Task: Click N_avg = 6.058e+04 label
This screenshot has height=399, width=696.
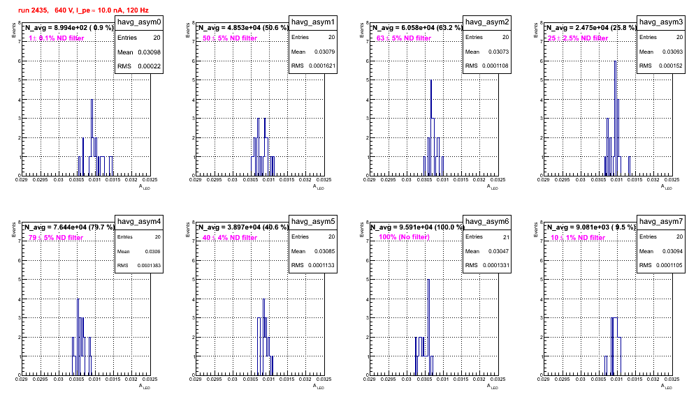Action: point(417,28)
